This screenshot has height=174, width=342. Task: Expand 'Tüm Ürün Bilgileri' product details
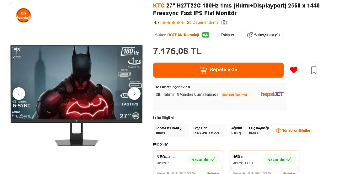pos(294,130)
